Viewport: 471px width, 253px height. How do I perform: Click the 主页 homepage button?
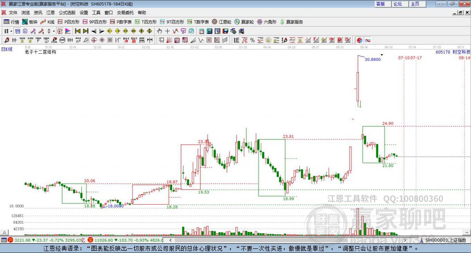click(417, 4)
